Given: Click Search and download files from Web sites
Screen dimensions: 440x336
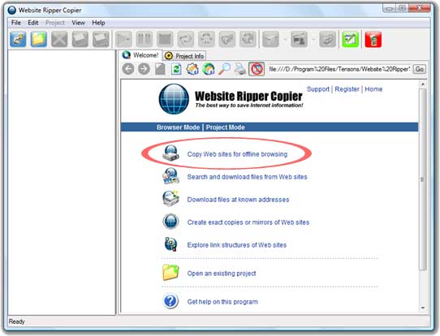Looking at the screenshot, I should coord(247,177).
